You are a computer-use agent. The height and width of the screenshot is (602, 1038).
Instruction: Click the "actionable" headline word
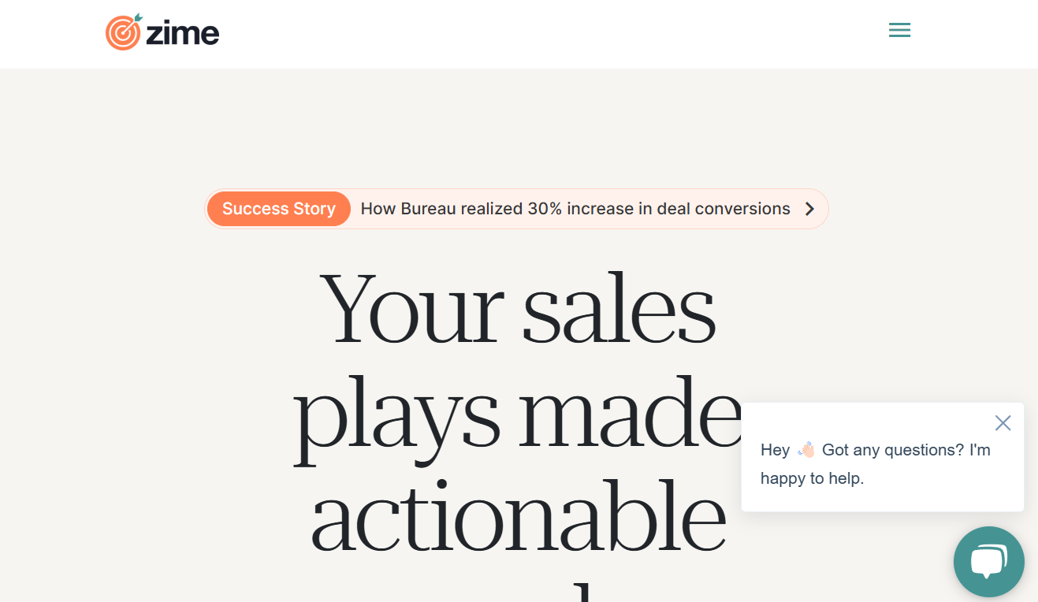(518, 516)
